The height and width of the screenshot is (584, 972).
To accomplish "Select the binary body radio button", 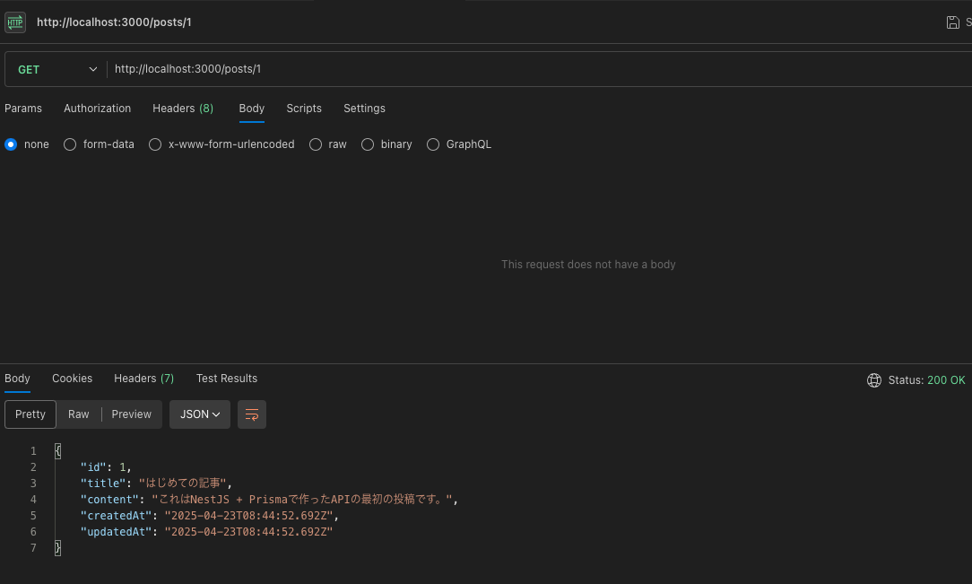I will pos(368,144).
